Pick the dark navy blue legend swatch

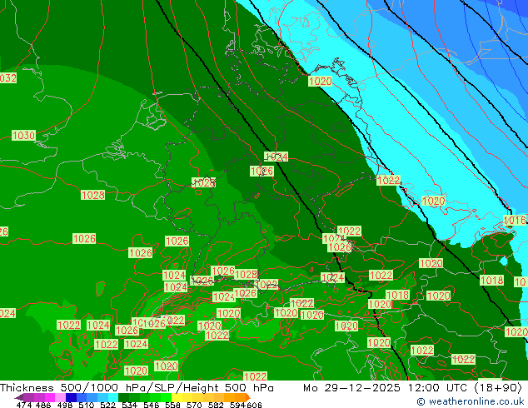click(x=71, y=398)
